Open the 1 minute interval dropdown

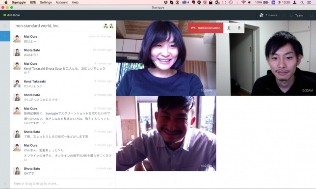click(x=271, y=15)
